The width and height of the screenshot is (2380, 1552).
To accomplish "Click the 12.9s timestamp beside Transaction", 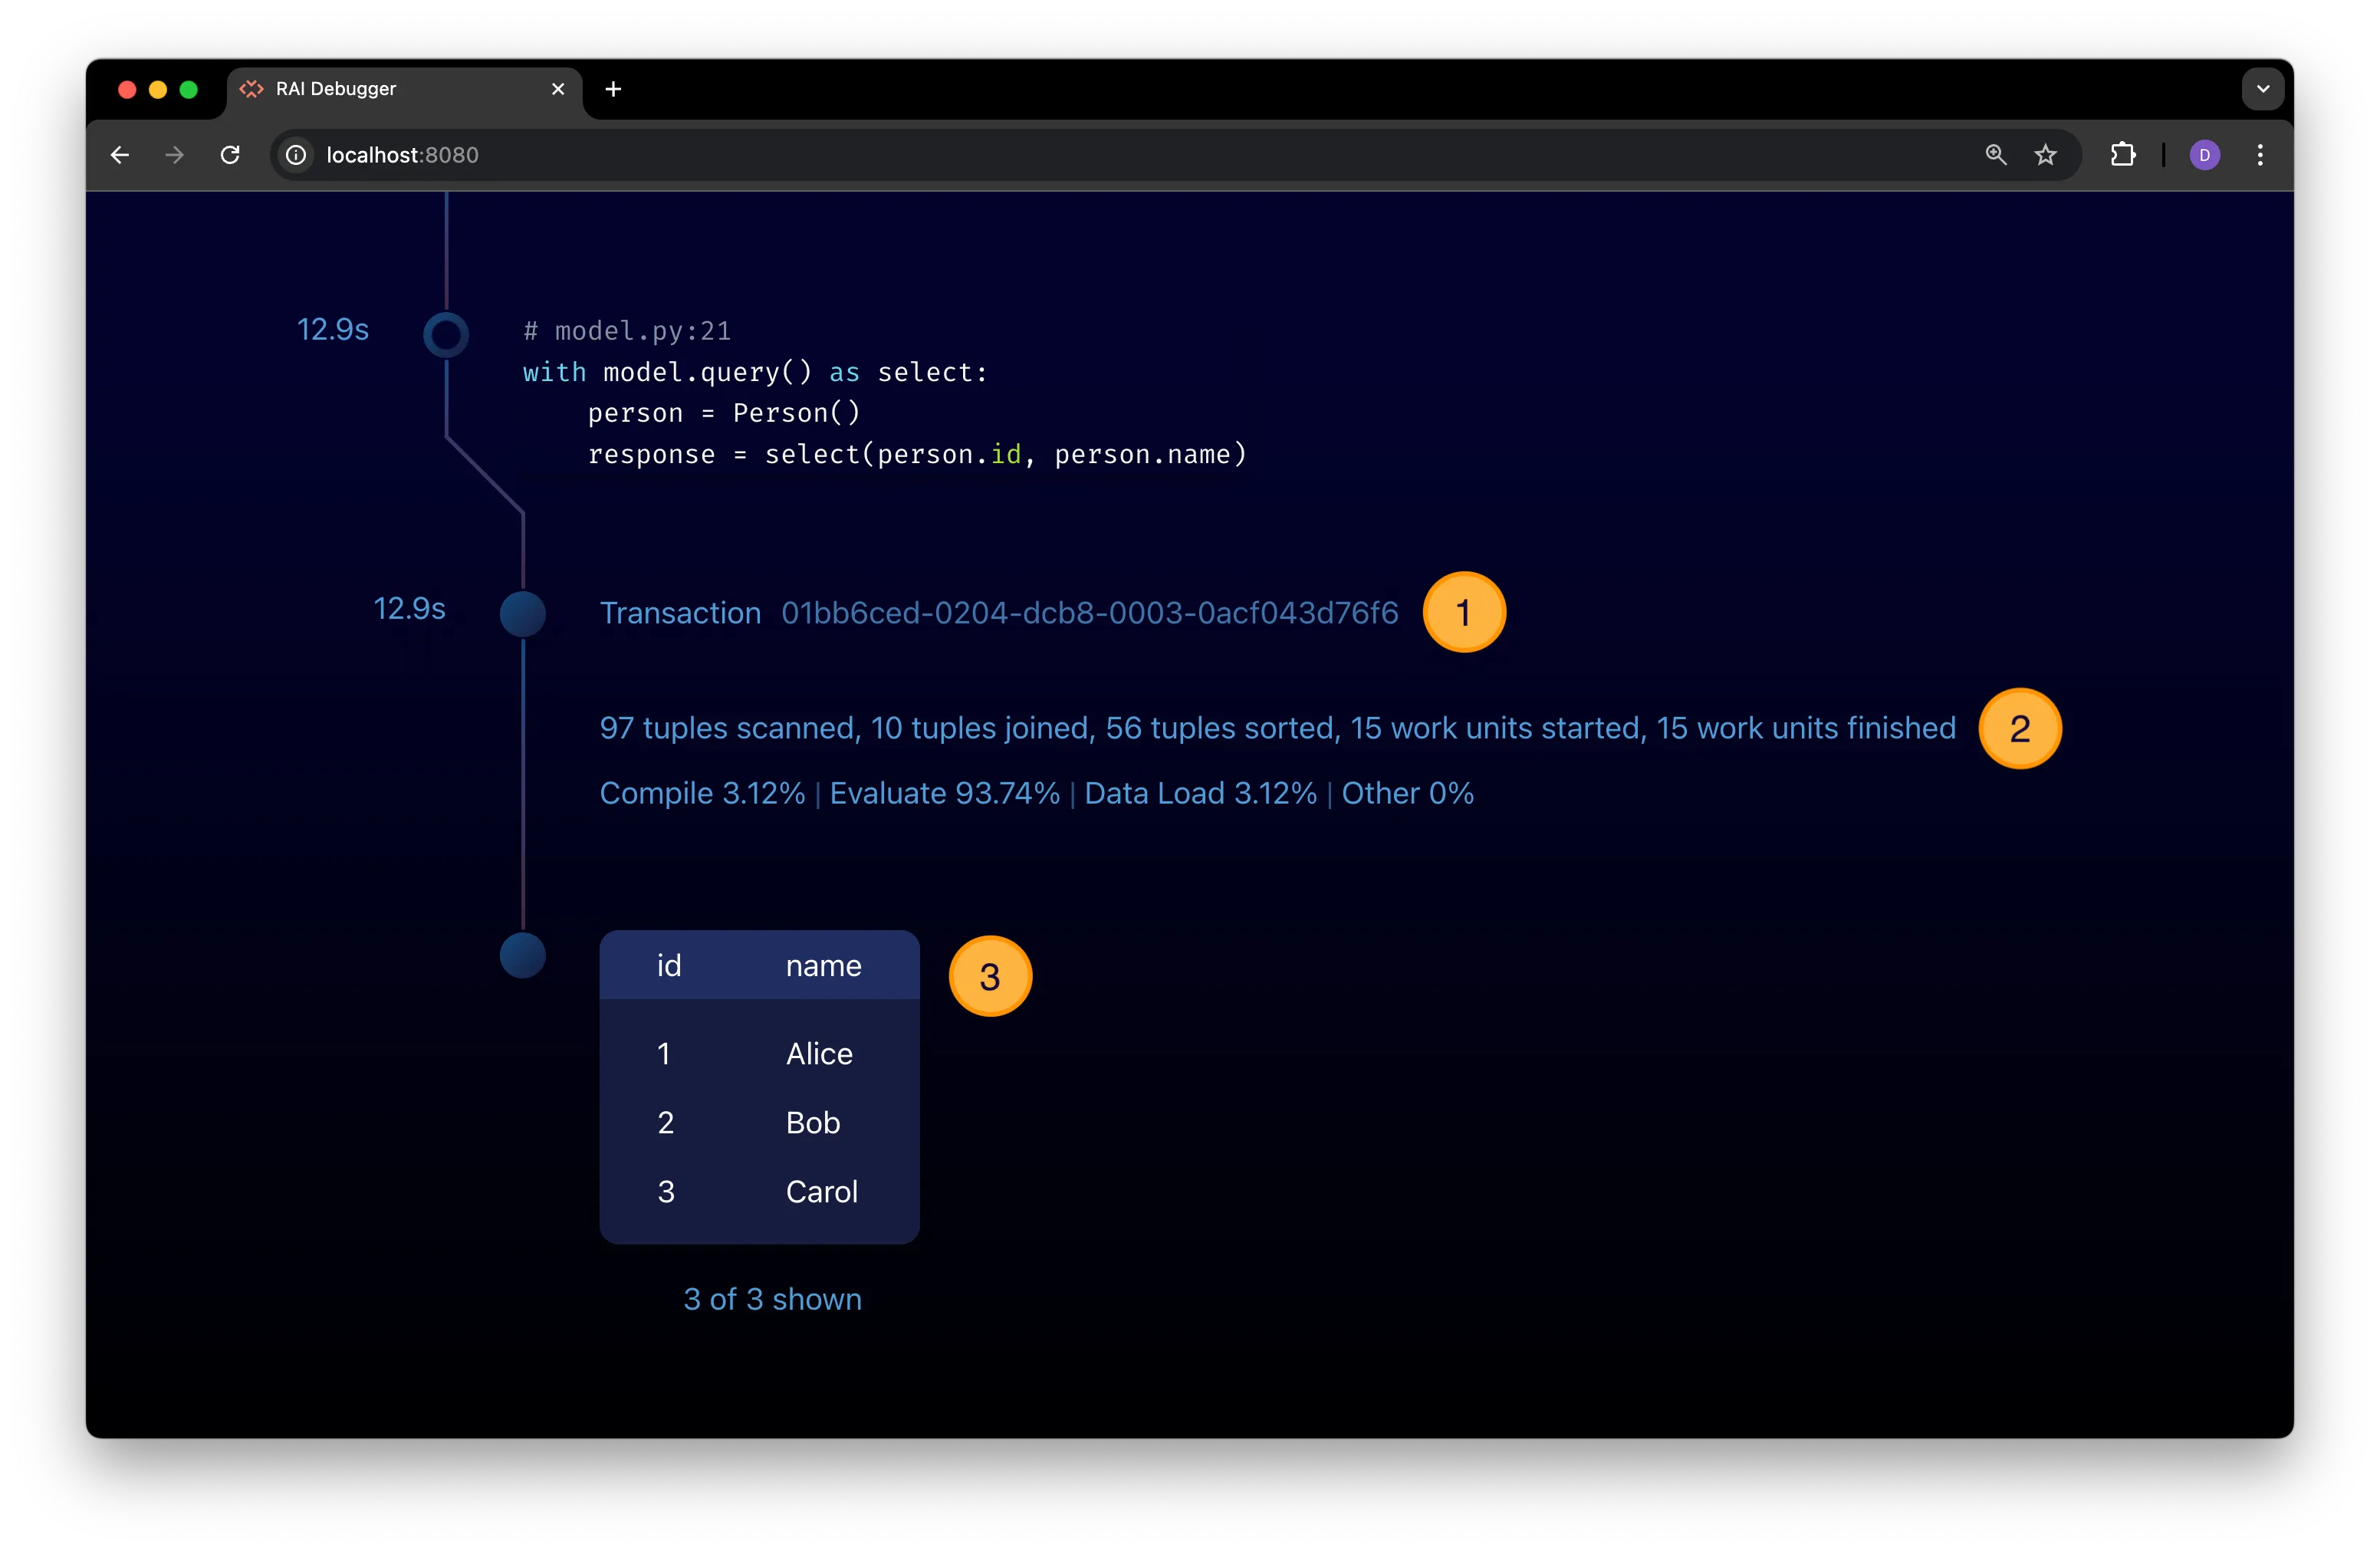I will pos(409,608).
